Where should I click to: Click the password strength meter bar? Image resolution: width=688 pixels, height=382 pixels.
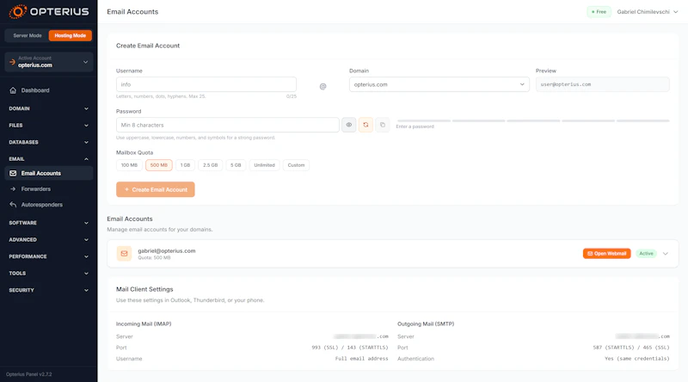coord(533,120)
